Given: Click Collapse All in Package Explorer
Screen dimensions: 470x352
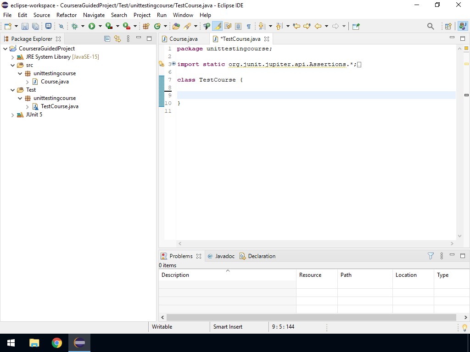Looking at the screenshot, I should 107,39.
